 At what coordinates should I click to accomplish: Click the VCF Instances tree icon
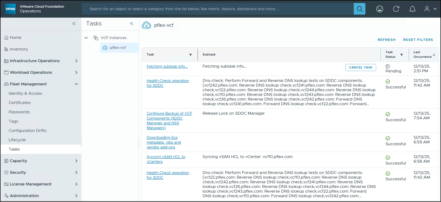tap(96, 38)
